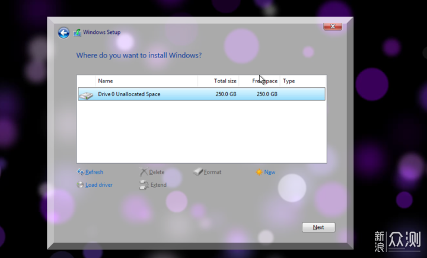Click the New sun-shaped icon
The height and width of the screenshot is (258, 427).
(259, 172)
